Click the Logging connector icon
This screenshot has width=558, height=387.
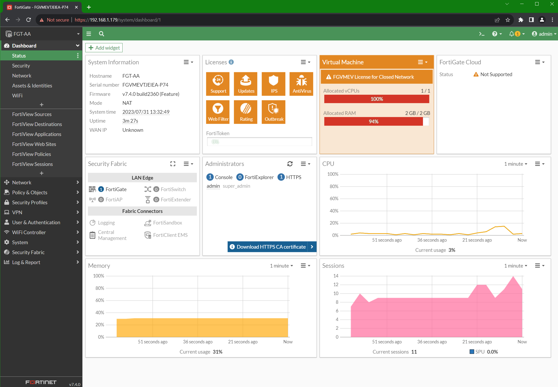pyautogui.click(x=92, y=223)
